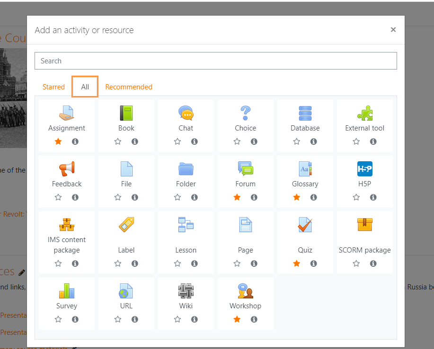Unstar the Quiz activity
The width and height of the screenshot is (434, 349).
[296, 263]
